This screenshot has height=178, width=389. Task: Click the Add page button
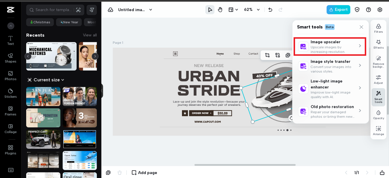[x=144, y=173]
